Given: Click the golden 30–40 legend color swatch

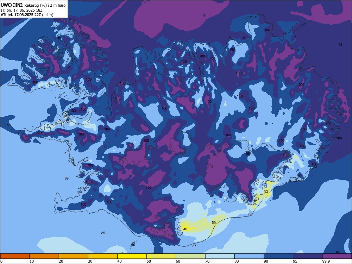Looking at the screenshot, I should point(103,256).
